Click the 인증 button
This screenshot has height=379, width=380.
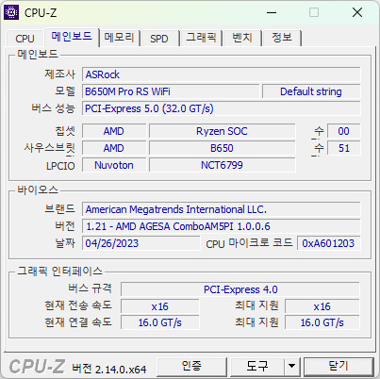191,366
